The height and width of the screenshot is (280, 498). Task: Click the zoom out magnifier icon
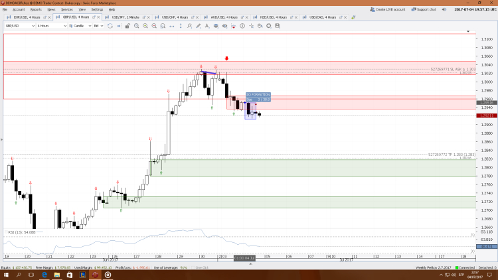pyautogui.click(x=154, y=26)
